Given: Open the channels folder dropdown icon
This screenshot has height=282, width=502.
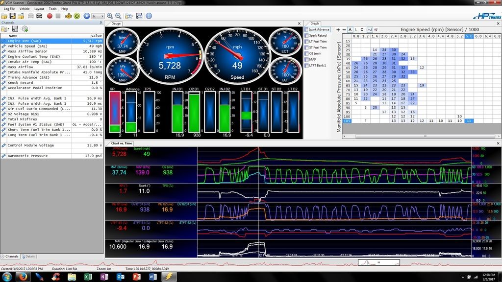Looking at the screenshot, I should pyautogui.click(x=5, y=29).
